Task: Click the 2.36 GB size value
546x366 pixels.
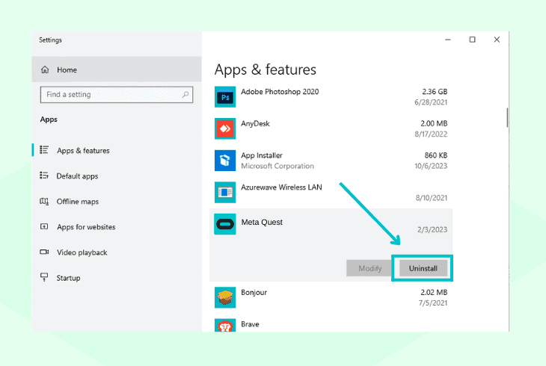Action: click(435, 91)
